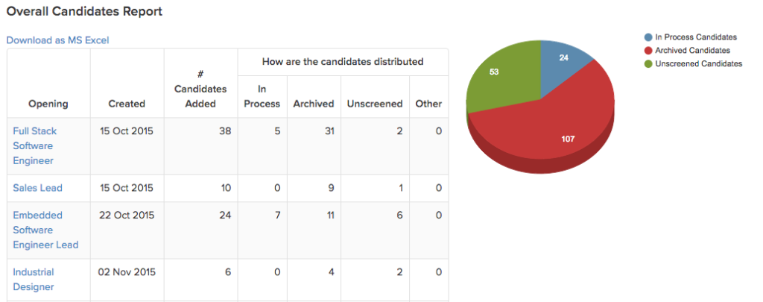Image resolution: width=763 pixels, height=302 pixels.
Task: Open the Industrial Designer opening
Action: [x=33, y=280]
